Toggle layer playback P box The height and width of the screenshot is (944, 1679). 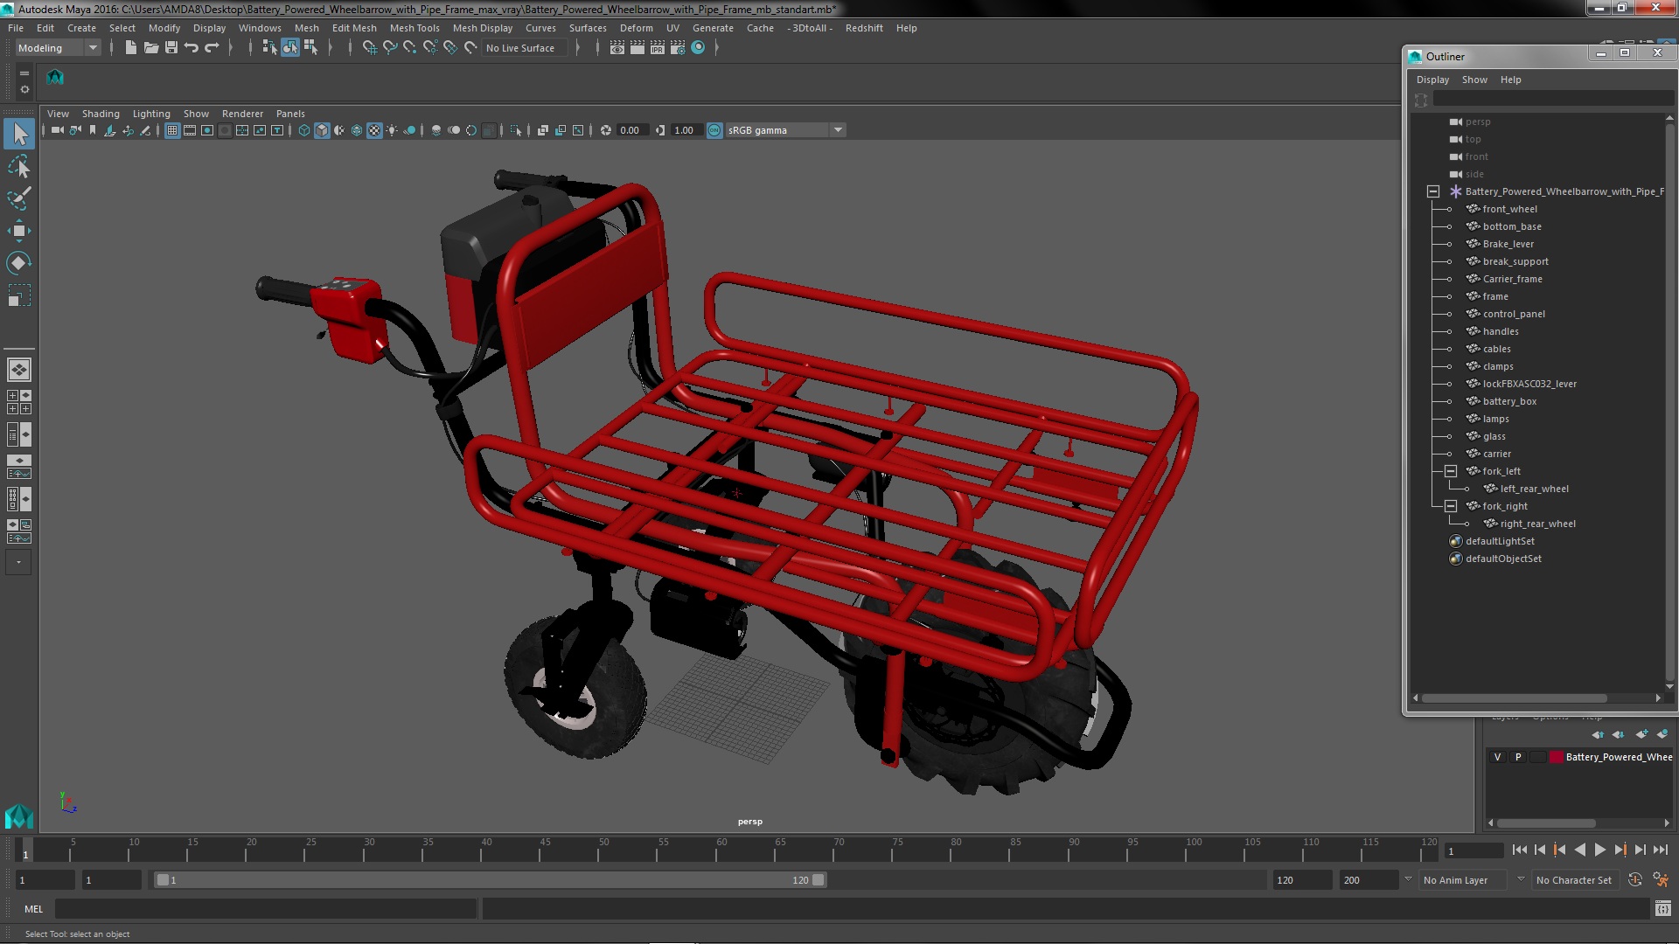coord(1518,757)
